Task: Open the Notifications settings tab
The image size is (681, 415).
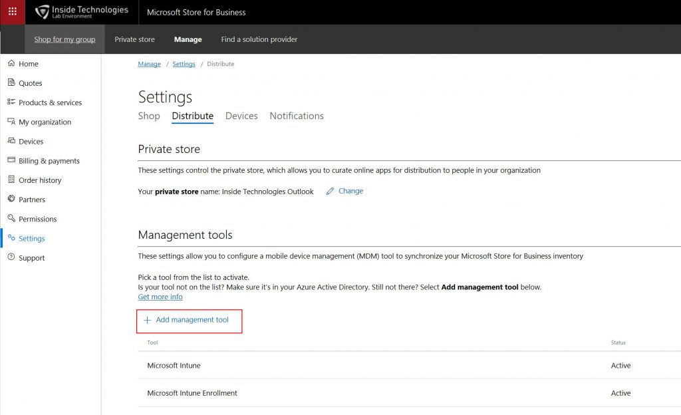Action: pyautogui.click(x=297, y=116)
